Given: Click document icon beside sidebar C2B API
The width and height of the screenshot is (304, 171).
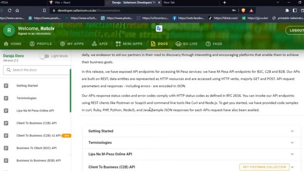Looking at the screenshot, I should click(6, 123).
